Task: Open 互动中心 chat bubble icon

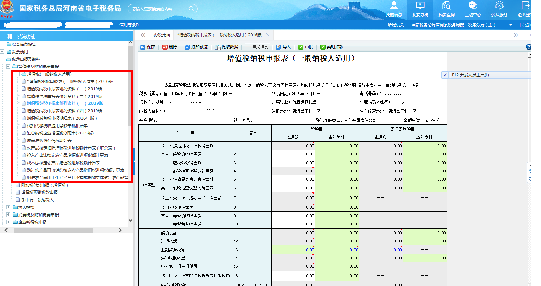Action: point(473,6)
